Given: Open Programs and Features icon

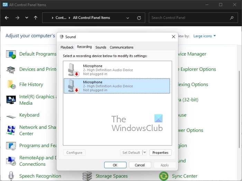Looking at the screenshot, I should tap(11, 146).
